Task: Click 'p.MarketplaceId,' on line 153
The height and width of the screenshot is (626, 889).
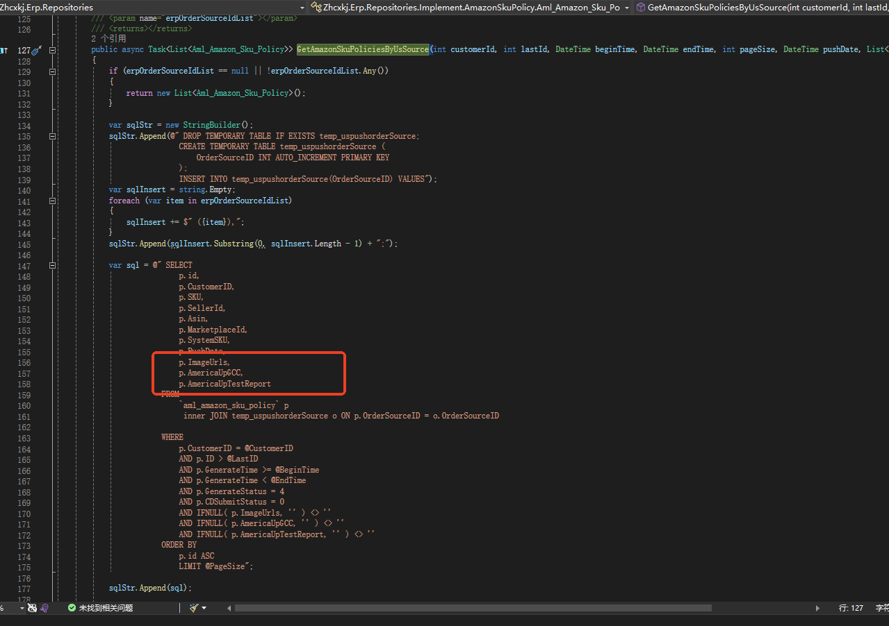Action: pos(213,330)
